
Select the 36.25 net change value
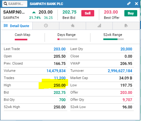pos(48,18)
